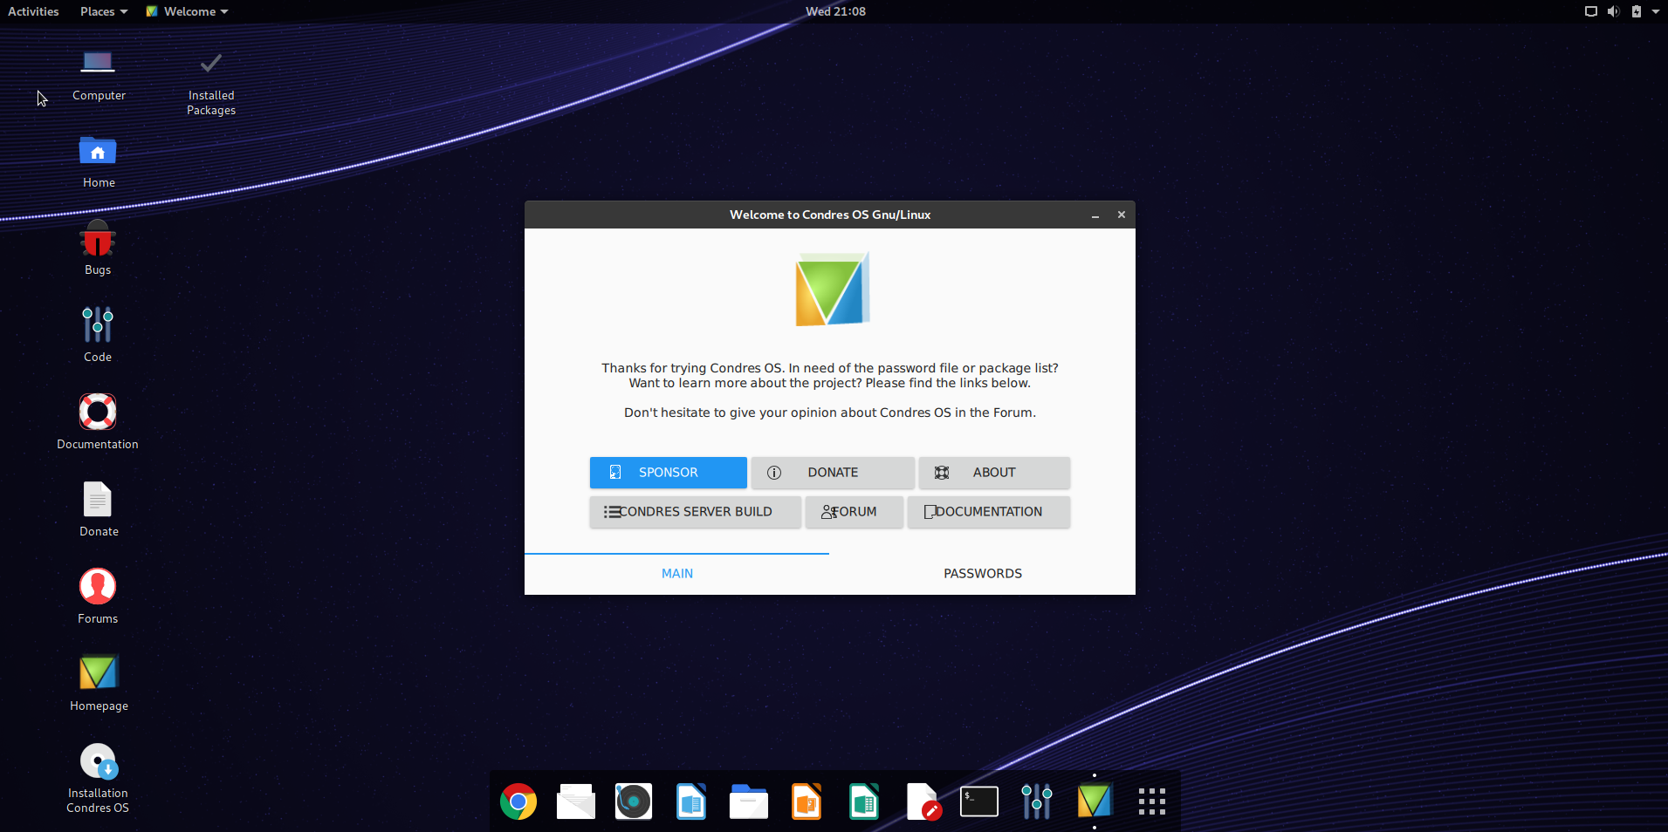
Task: Launch the Terminal from the dock
Action: click(x=978, y=801)
